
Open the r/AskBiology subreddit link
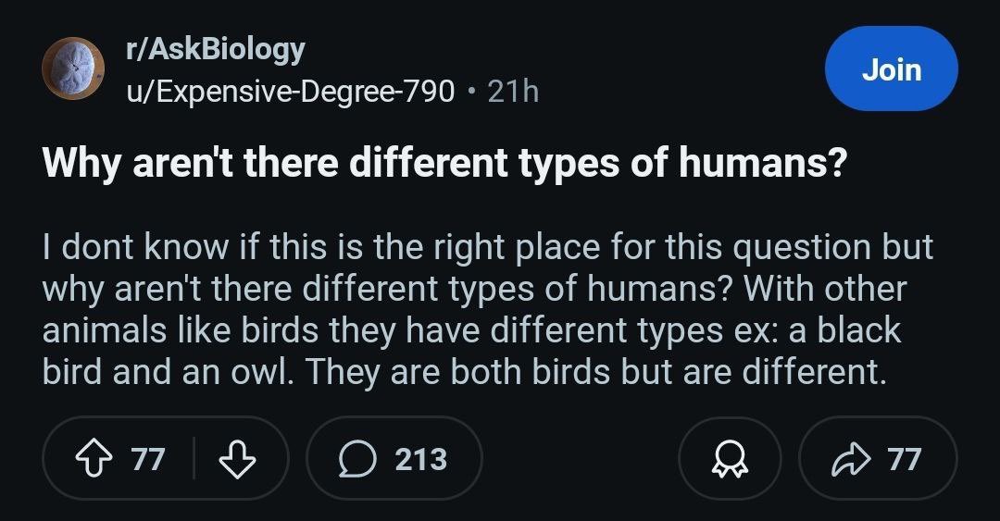pos(216,50)
